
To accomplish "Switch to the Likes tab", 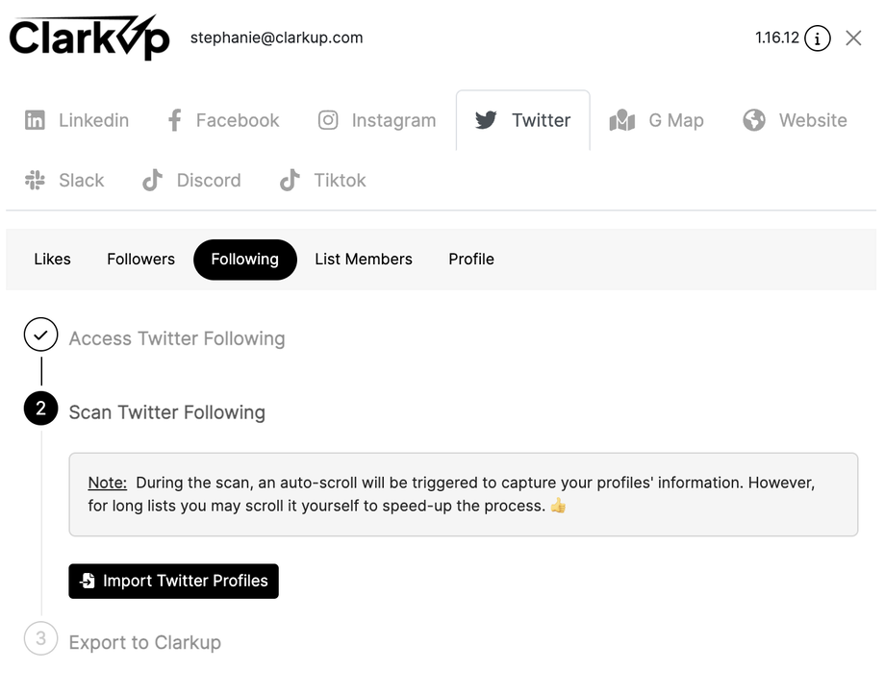I will 52,260.
